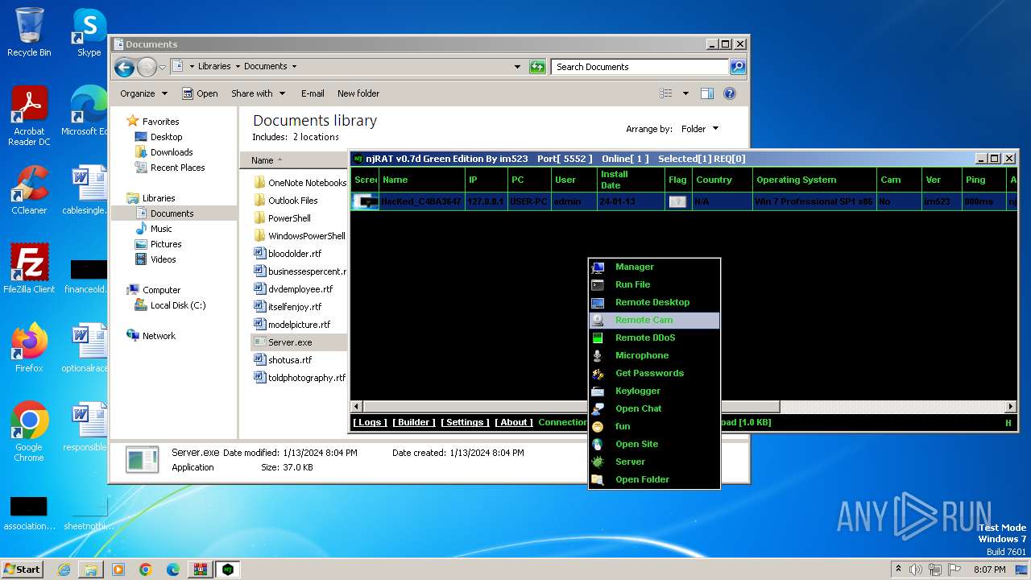The image size is (1031, 580).
Task: Select Local Disk (C:) in the navigation pane
Action: pyautogui.click(x=178, y=305)
